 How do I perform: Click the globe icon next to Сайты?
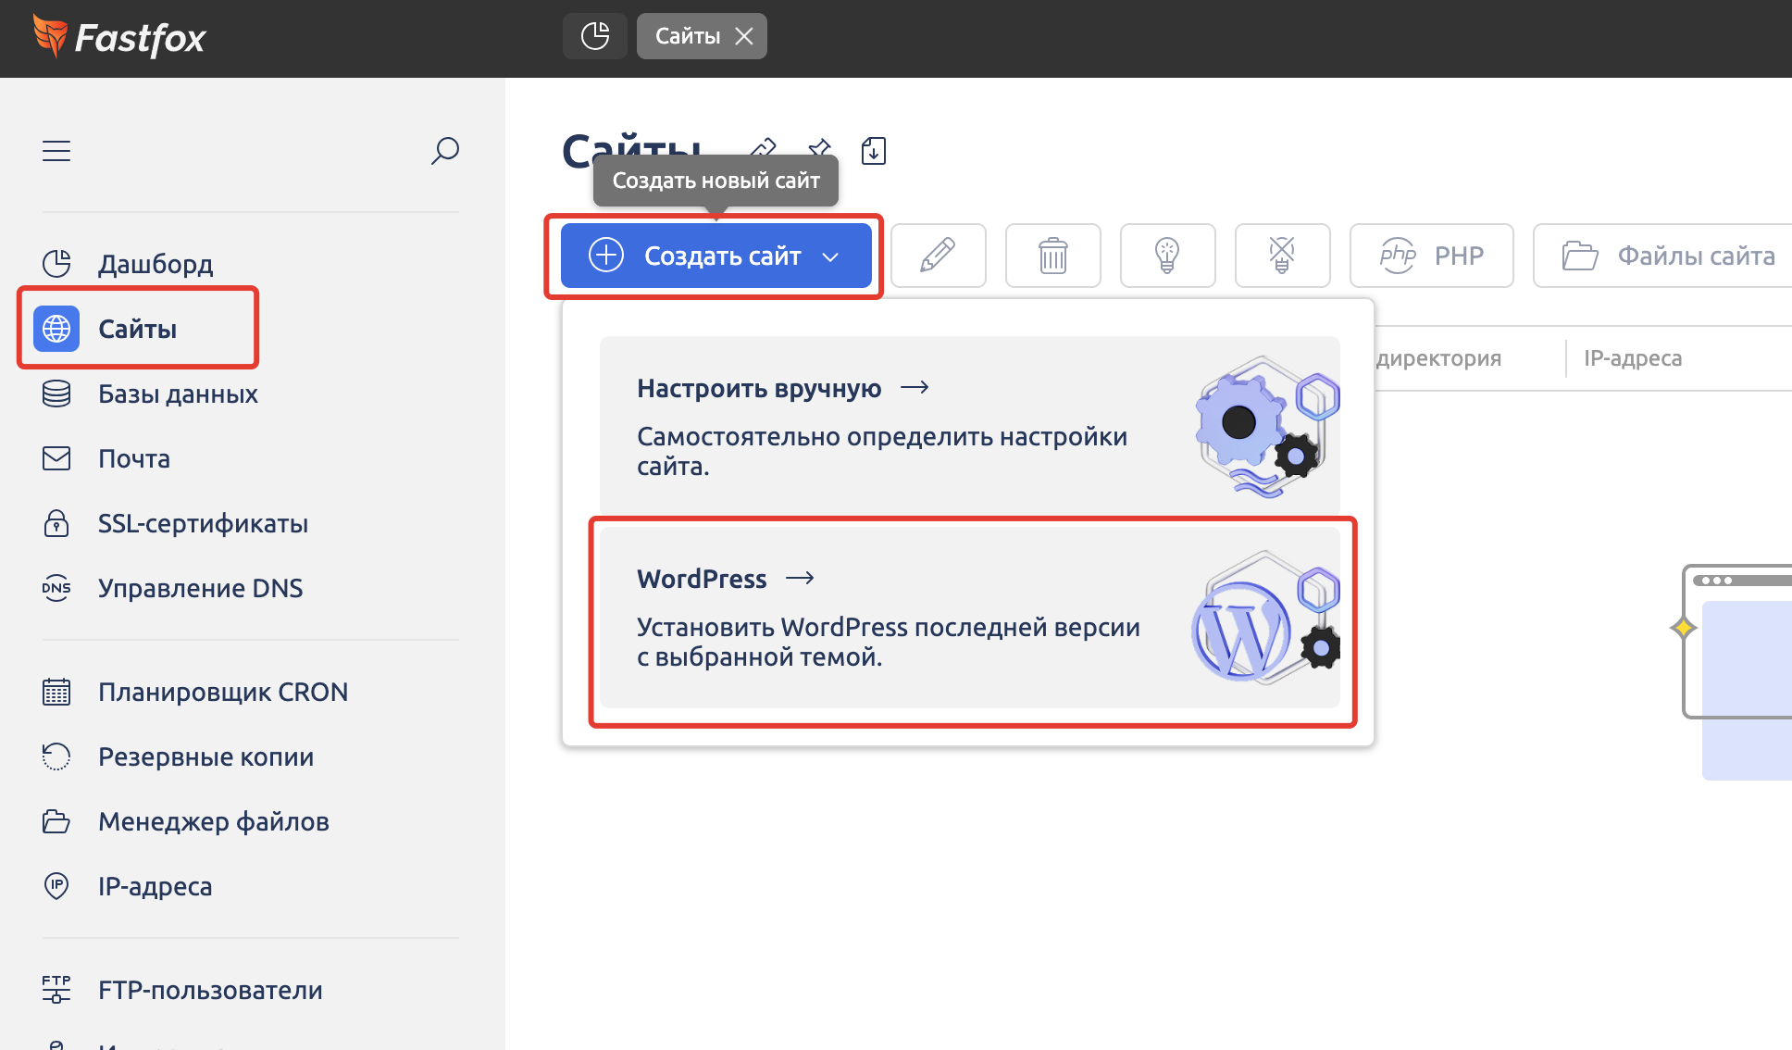point(56,329)
